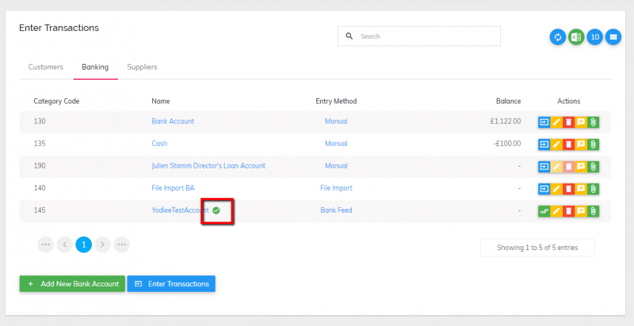The width and height of the screenshot is (634, 326).
Task: Click category code 145
Action: click(39, 210)
